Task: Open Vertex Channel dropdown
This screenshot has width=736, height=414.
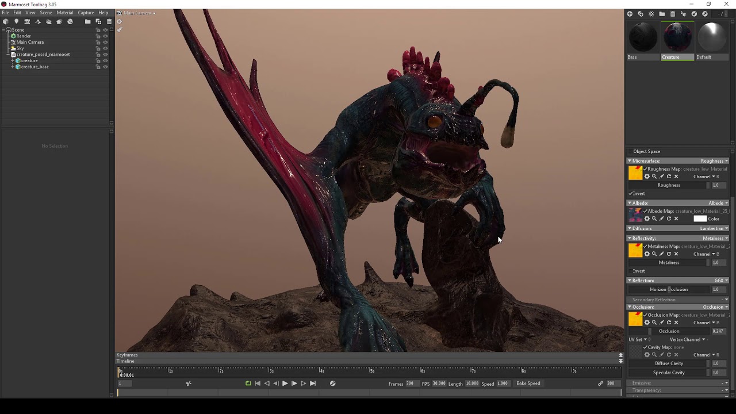Action: 687,340
